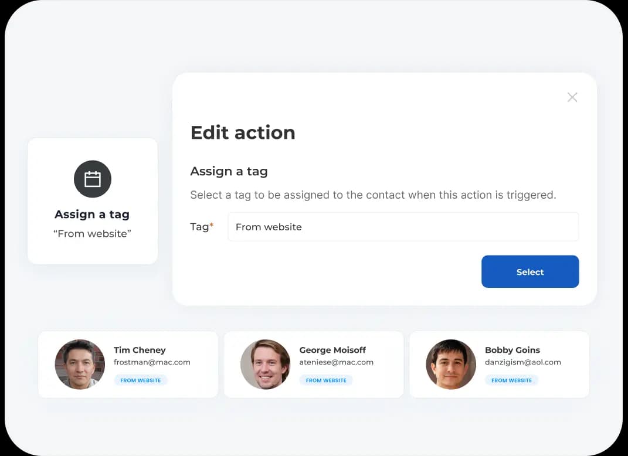The height and width of the screenshot is (456, 628).
Task: Click the George Moisoff contact name
Action: pyautogui.click(x=332, y=350)
